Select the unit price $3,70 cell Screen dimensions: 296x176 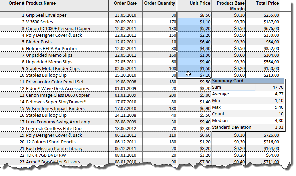pyautogui.click(x=194, y=88)
